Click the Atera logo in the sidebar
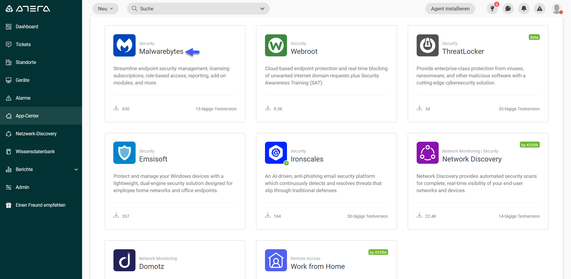 pyautogui.click(x=28, y=9)
